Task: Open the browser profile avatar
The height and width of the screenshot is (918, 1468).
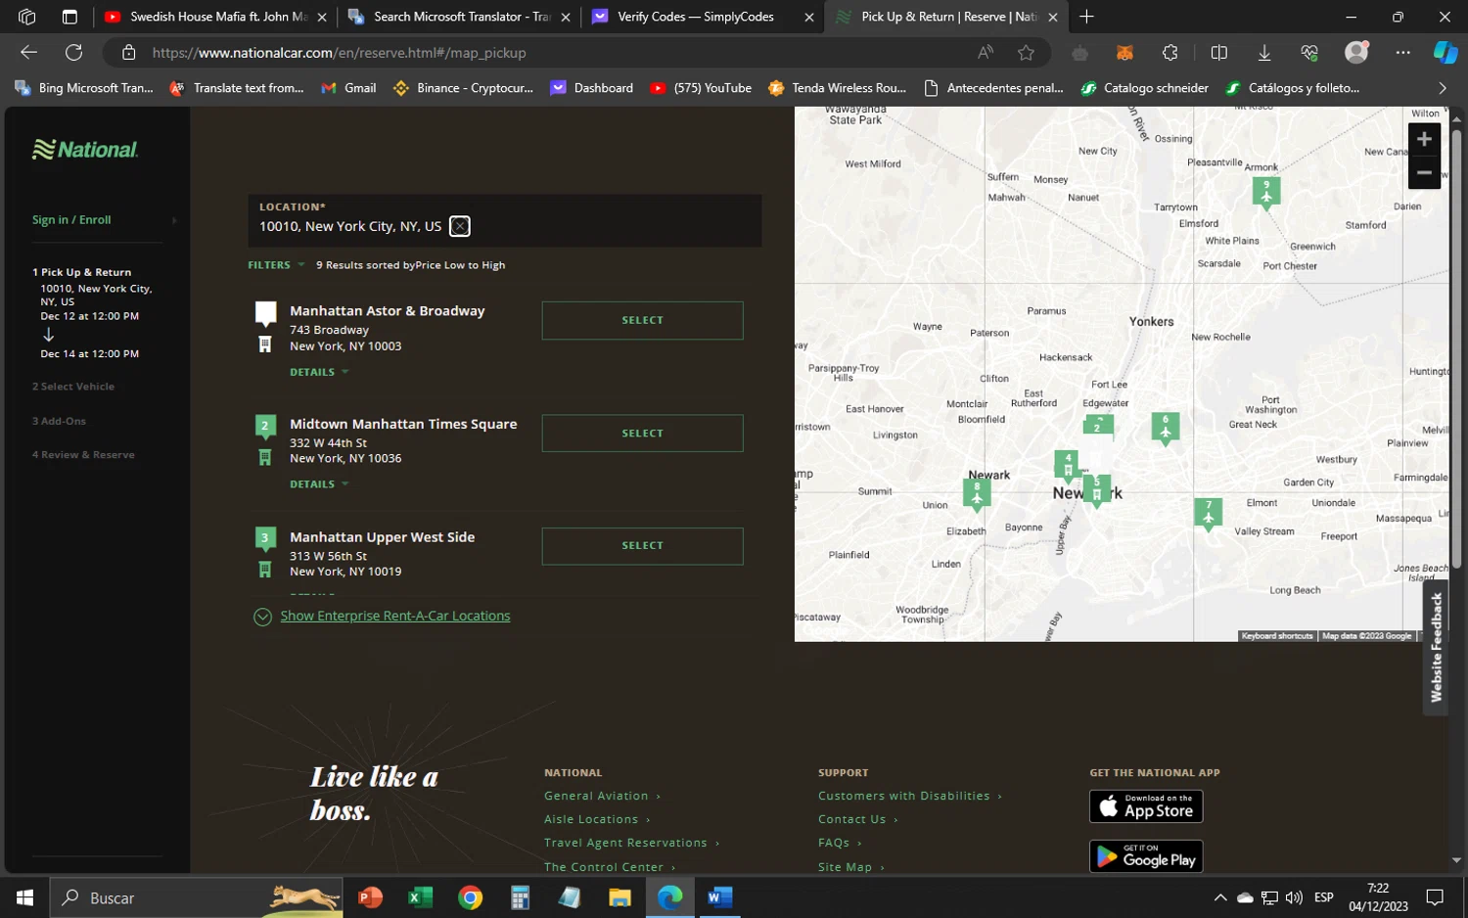Action: tap(1356, 53)
